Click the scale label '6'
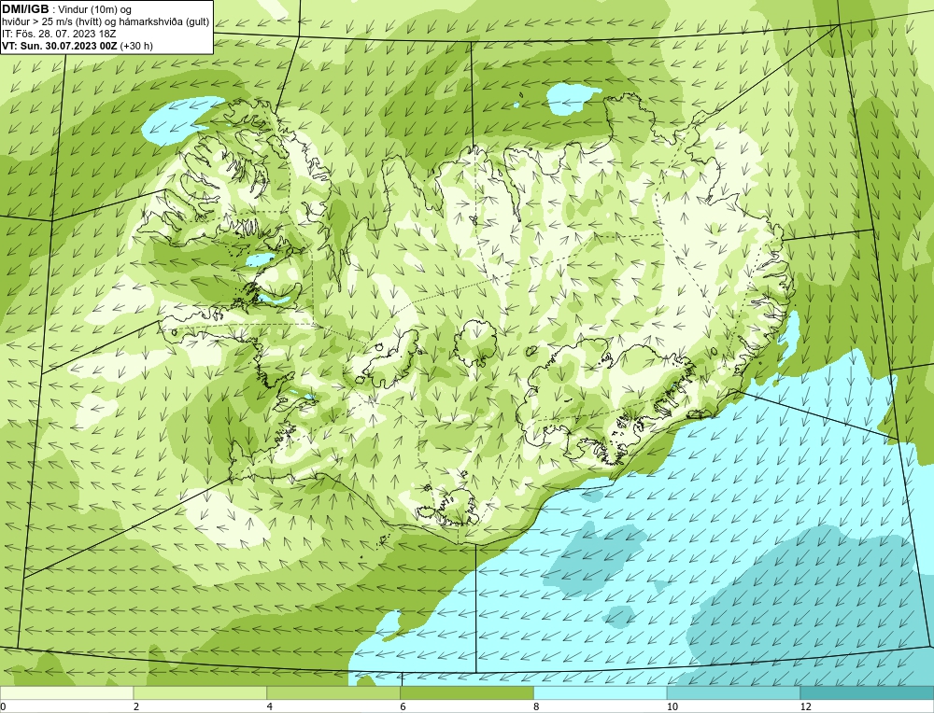This screenshot has height=713, width=934. (403, 706)
